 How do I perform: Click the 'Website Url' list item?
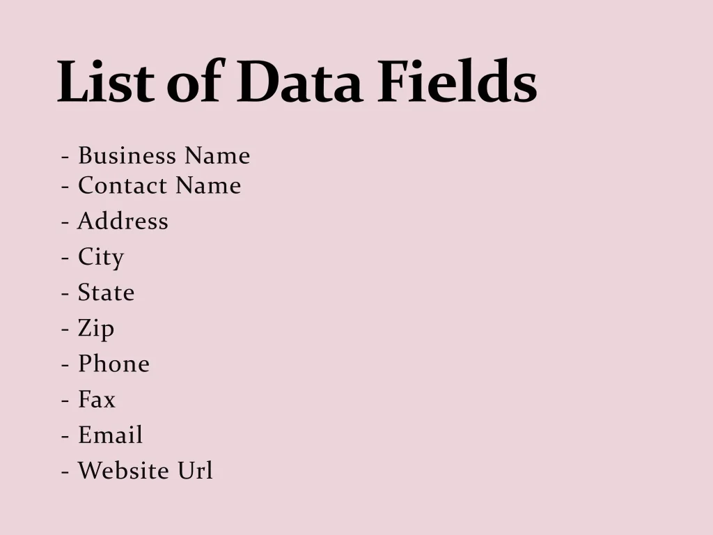click(x=145, y=470)
